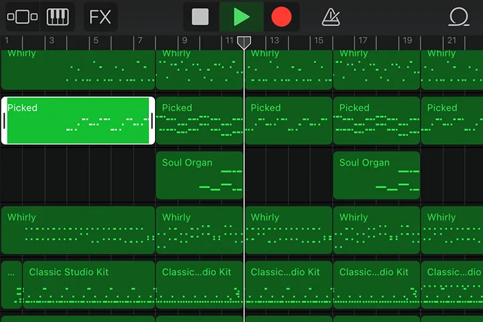The height and width of the screenshot is (322, 483).
Task: Select the Classic Studio Kit region
Action: point(89,285)
